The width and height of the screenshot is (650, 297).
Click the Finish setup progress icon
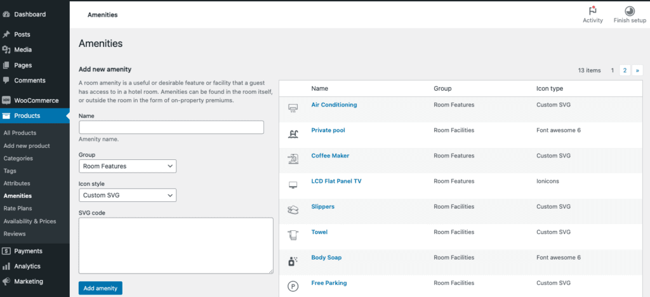(629, 11)
